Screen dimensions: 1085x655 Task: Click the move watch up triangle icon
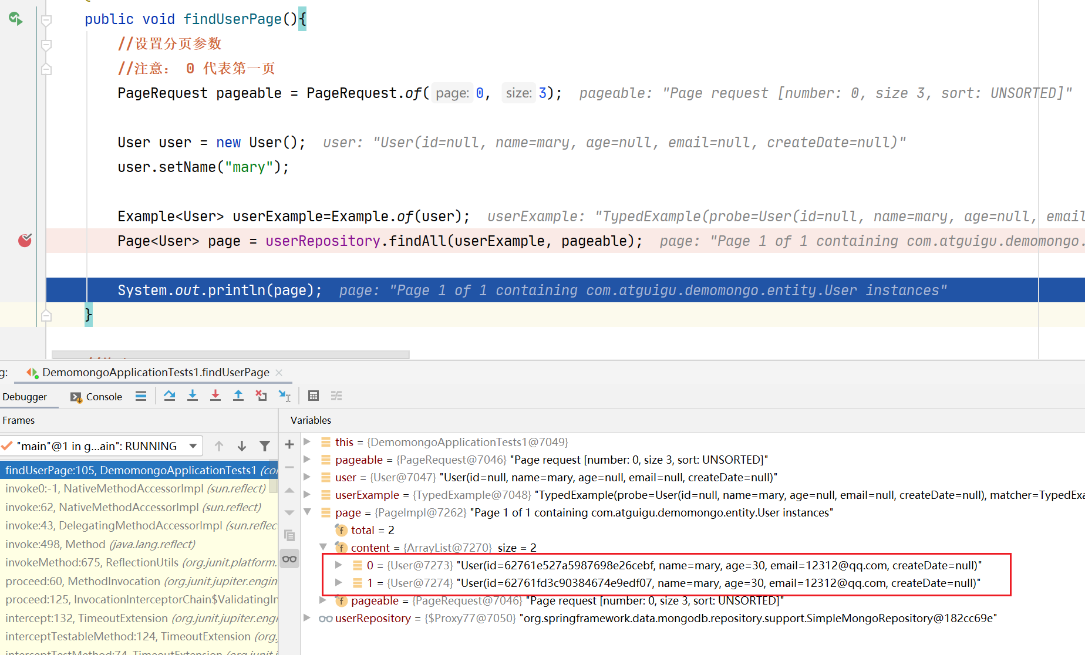pos(289,490)
